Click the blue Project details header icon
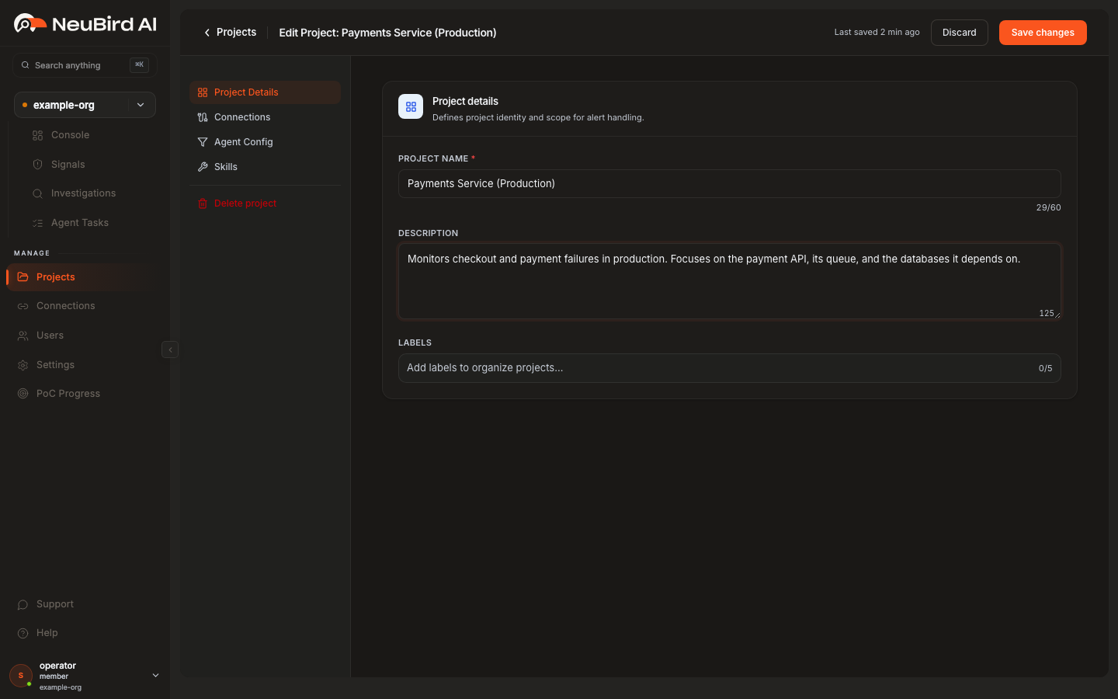This screenshot has height=699, width=1118. point(411,106)
